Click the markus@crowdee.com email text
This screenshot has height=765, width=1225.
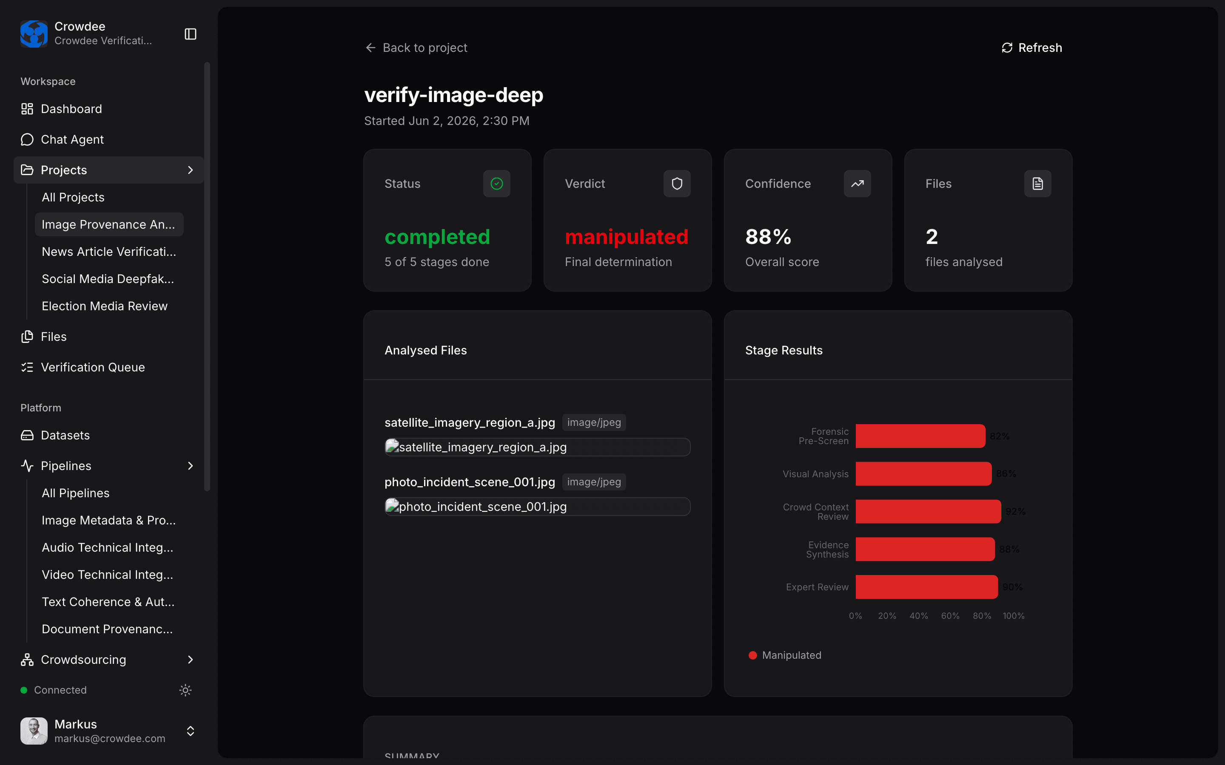click(x=110, y=739)
